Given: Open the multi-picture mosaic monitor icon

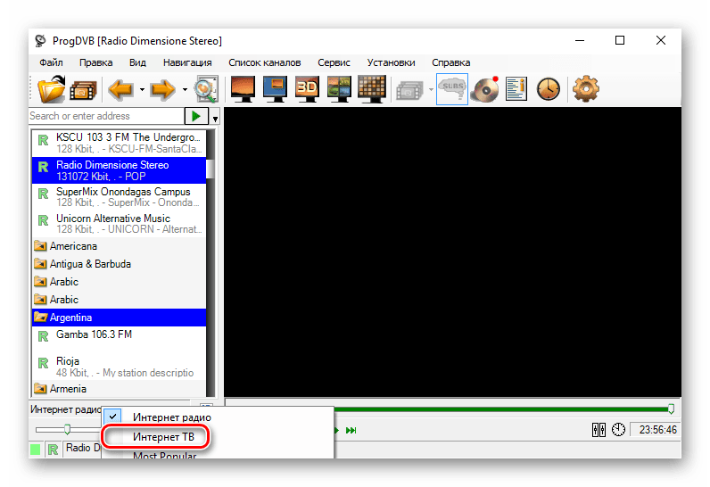Looking at the screenshot, I should 339,88.
